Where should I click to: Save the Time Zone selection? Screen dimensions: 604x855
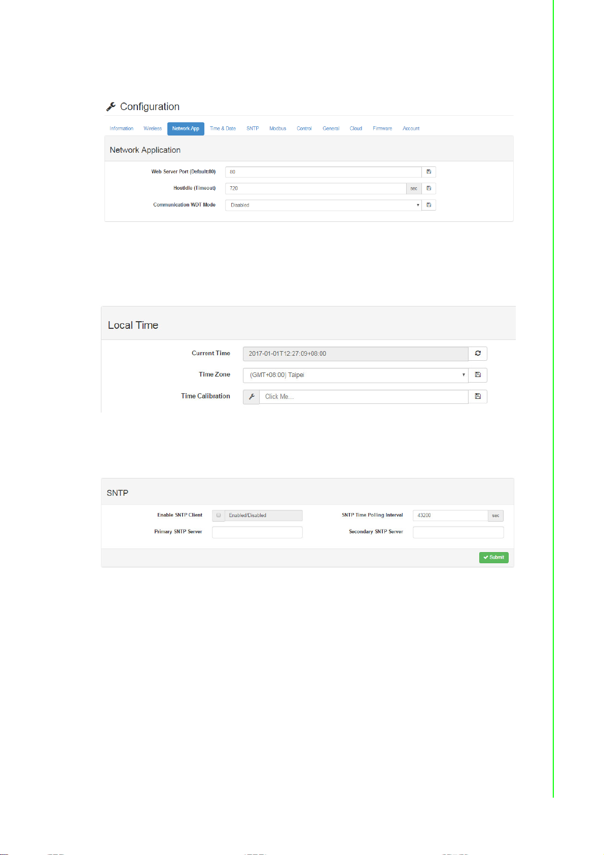pos(478,375)
